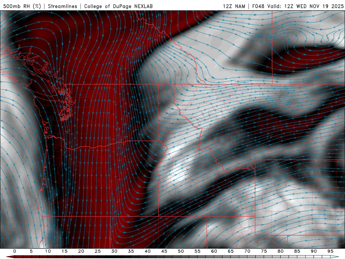Image resolution: width=345 pixels, height=259 pixels.
Task: Click the "70" colorbar tick label
Action: coord(247,251)
